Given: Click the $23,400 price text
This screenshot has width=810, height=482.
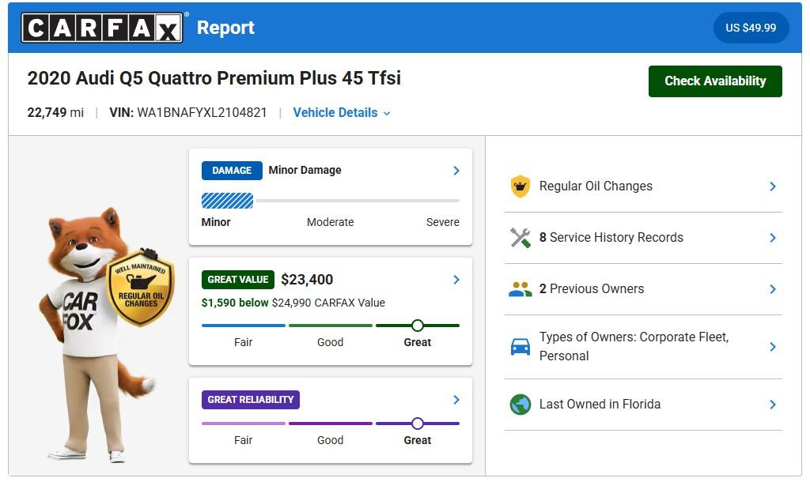Looking at the screenshot, I should point(307,280).
